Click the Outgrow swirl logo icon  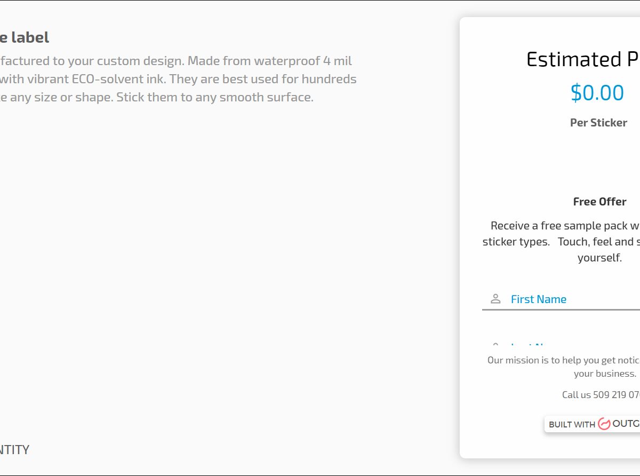point(604,424)
